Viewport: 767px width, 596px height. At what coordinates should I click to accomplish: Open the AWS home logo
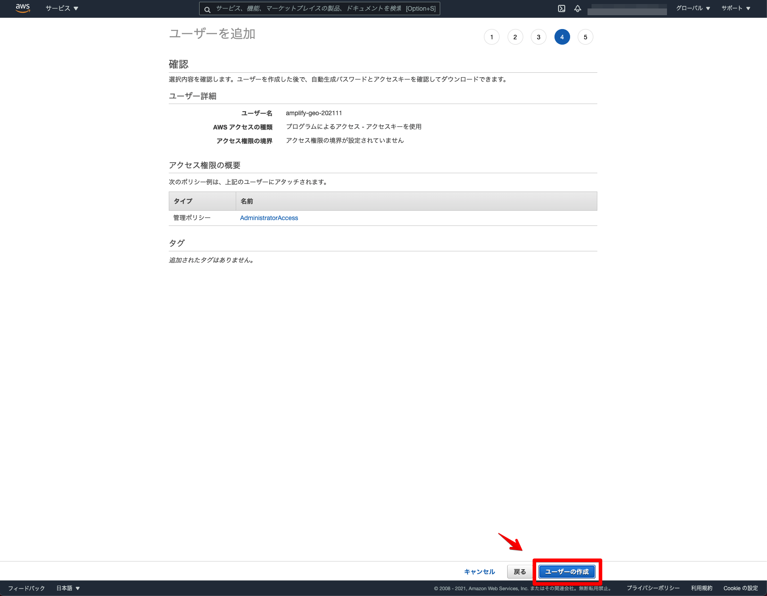[23, 8]
